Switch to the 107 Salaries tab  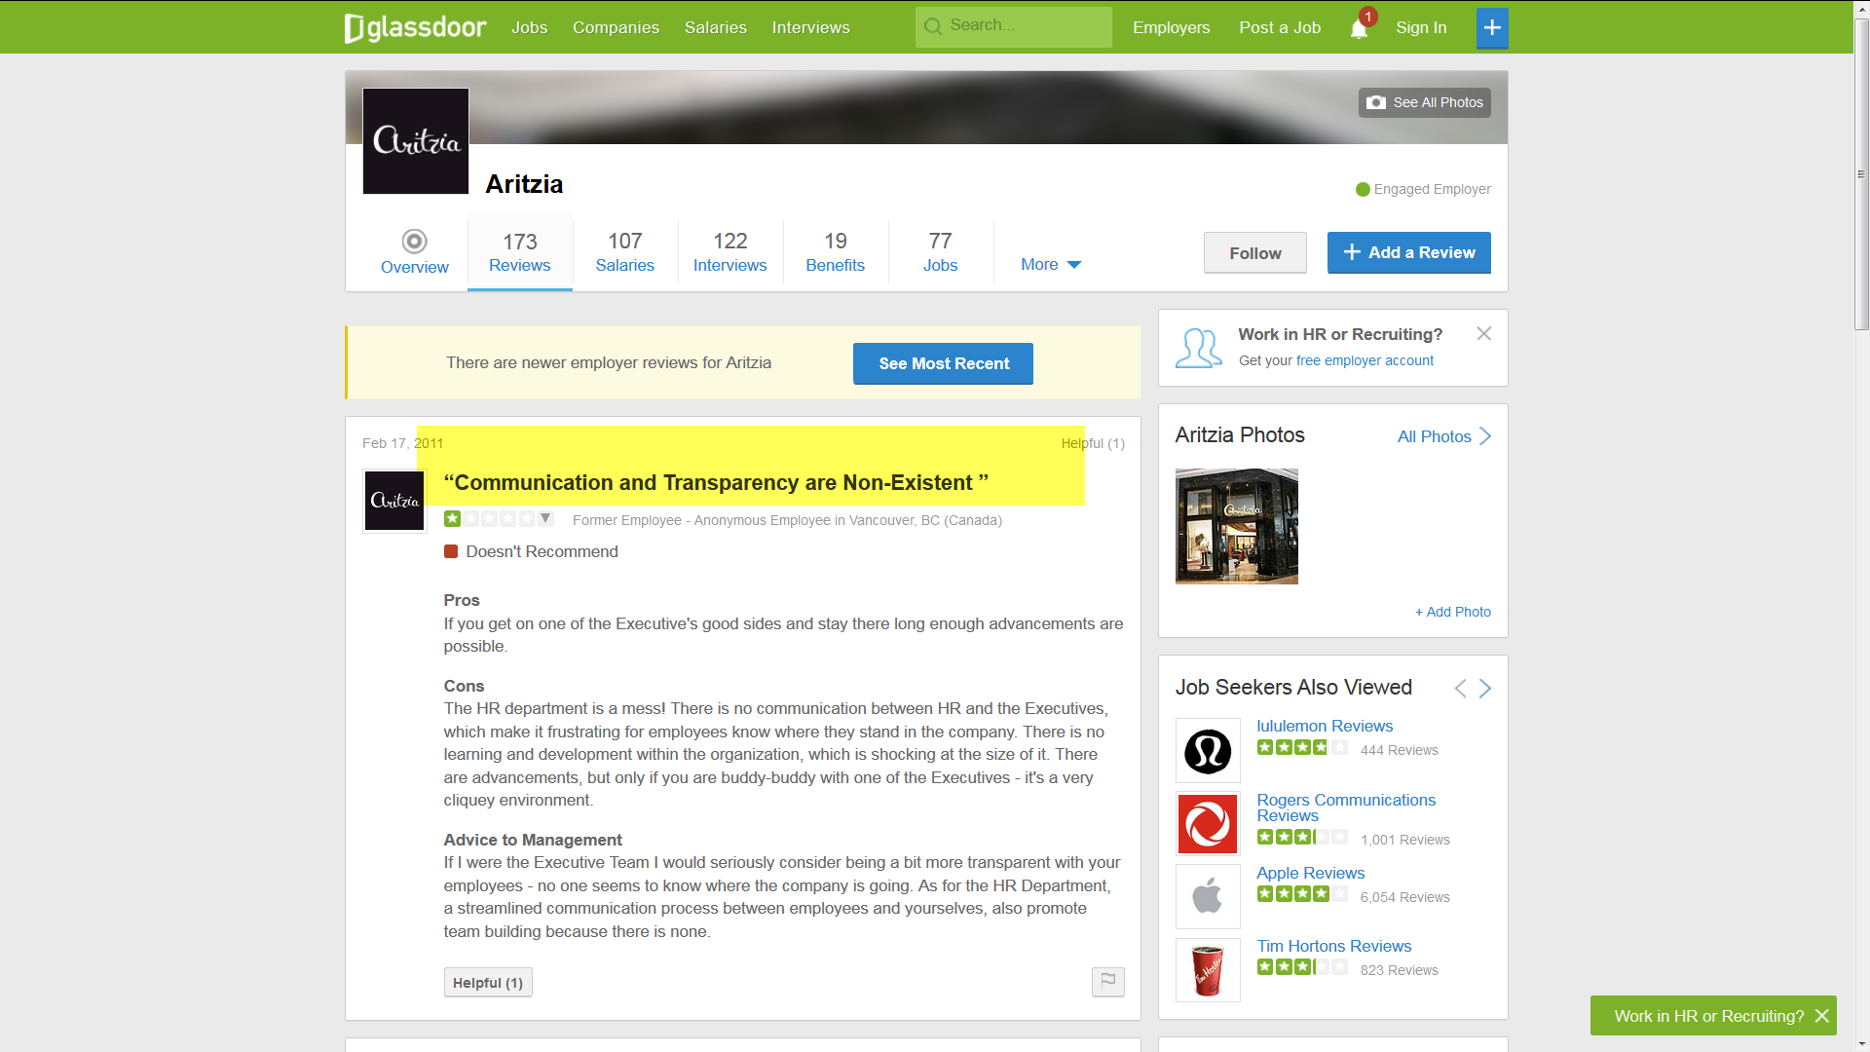pos(624,251)
